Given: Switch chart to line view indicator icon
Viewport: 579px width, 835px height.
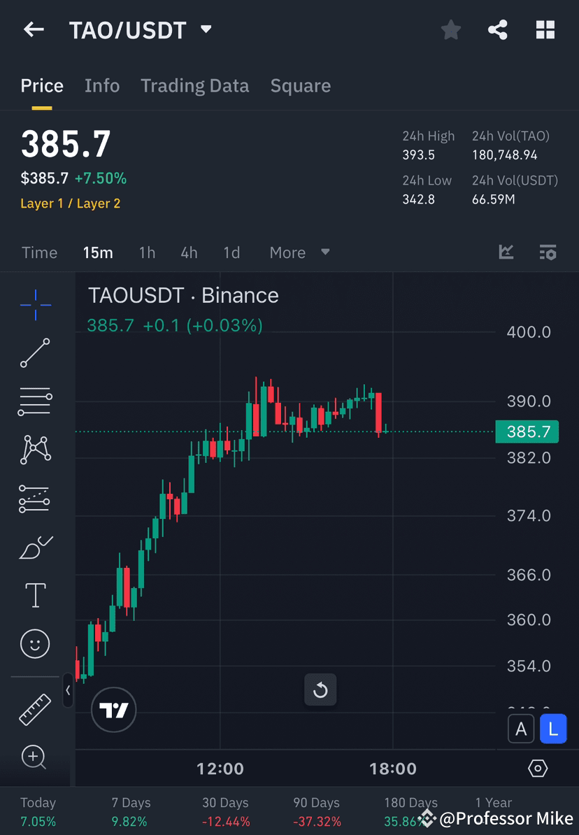Looking at the screenshot, I should tap(506, 252).
